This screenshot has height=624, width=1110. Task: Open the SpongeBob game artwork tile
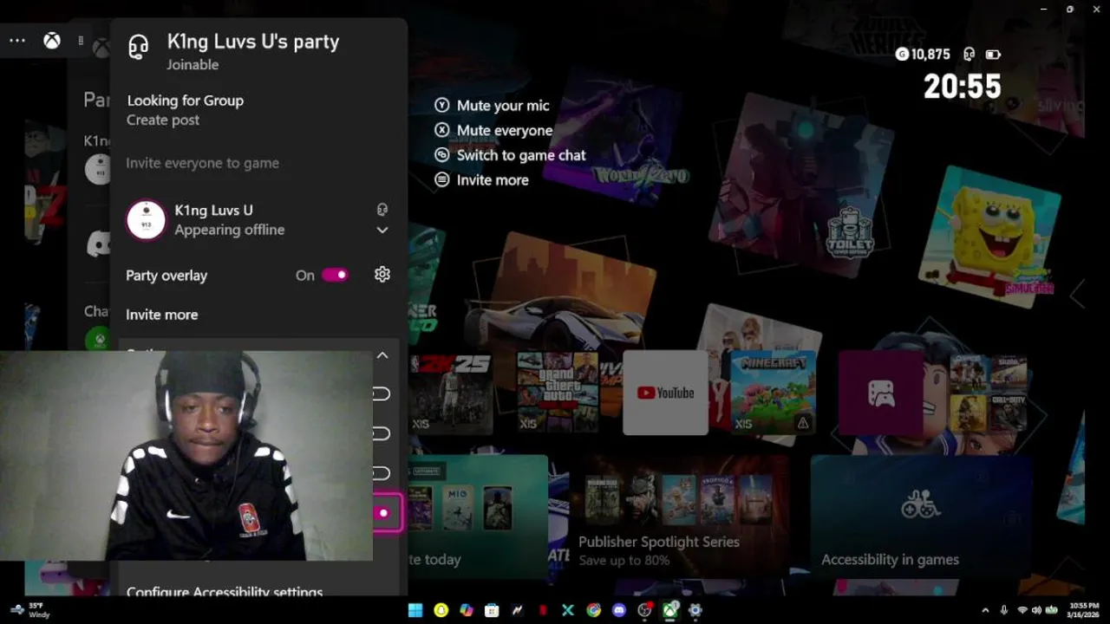tap(989, 236)
